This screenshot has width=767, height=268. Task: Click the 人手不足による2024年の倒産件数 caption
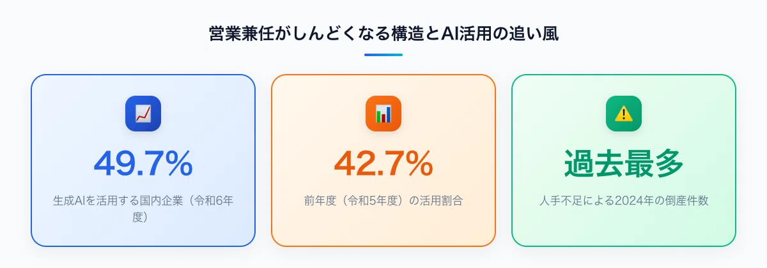[x=624, y=200]
